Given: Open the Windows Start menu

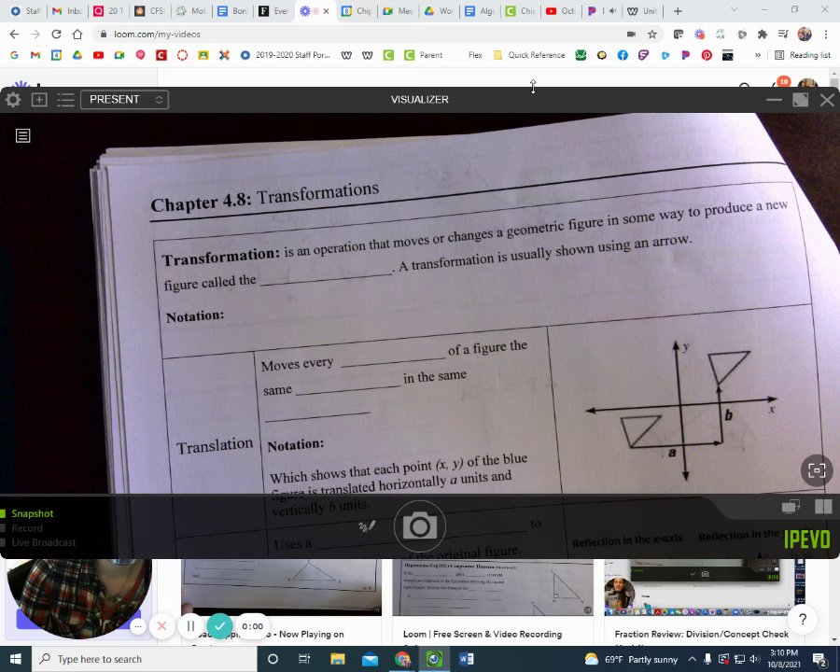Looking at the screenshot, I should pyautogui.click(x=16, y=659).
